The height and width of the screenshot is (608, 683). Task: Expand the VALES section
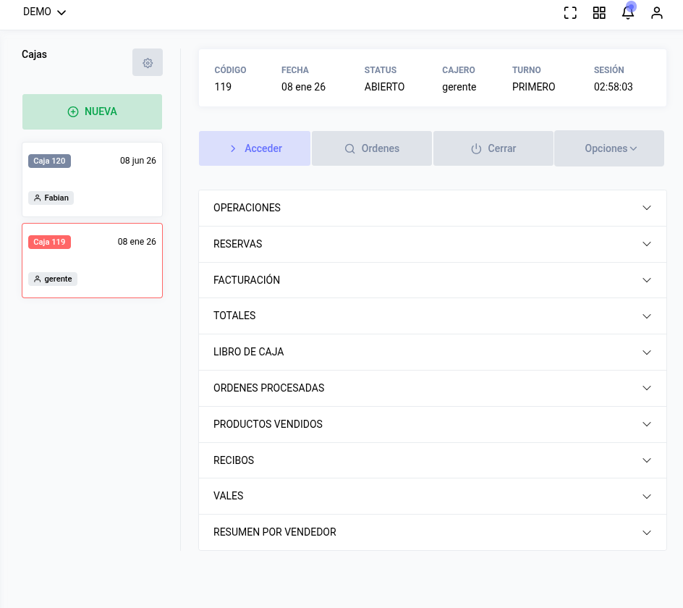coord(433,497)
